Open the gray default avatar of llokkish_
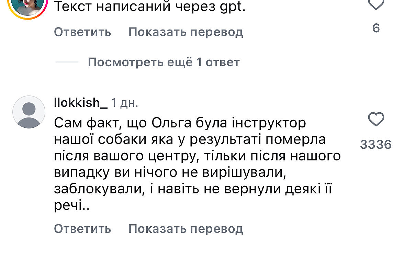 coord(29,112)
